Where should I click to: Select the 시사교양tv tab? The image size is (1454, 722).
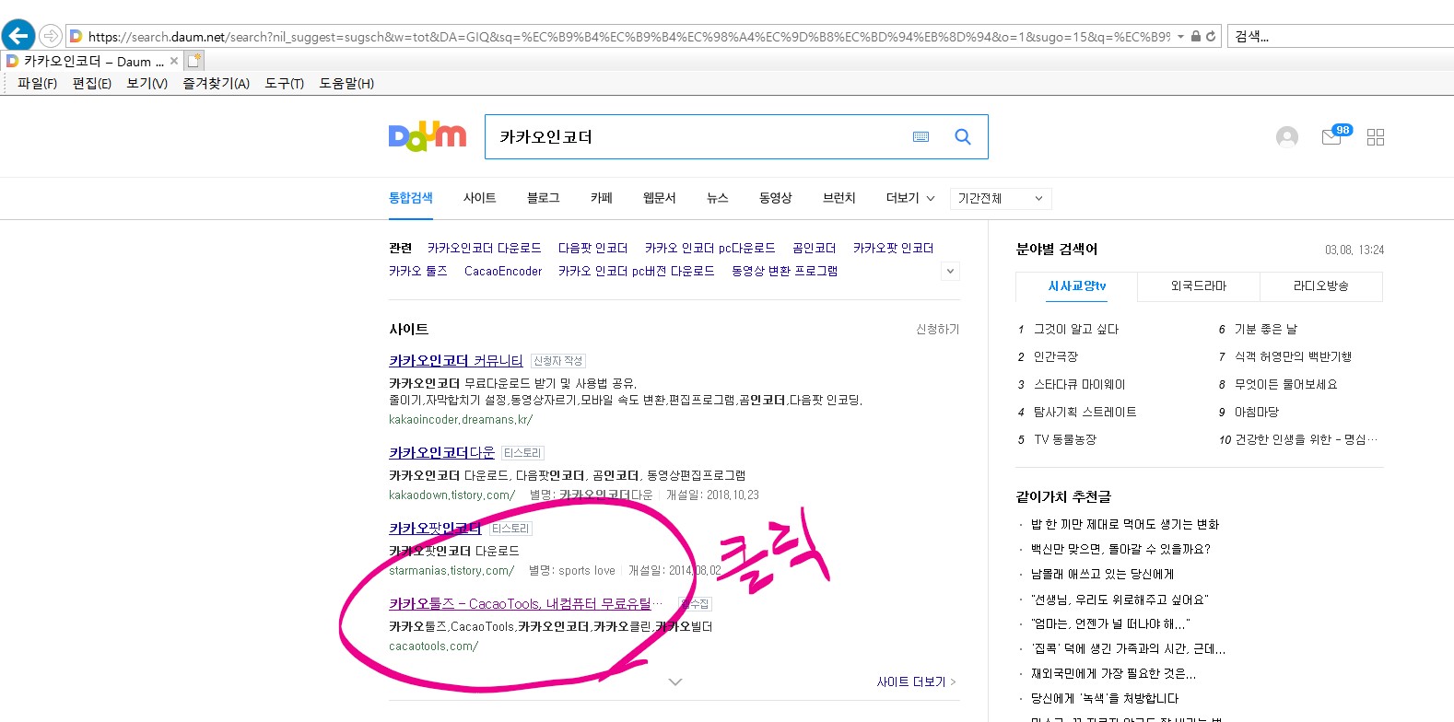click(1076, 286)
